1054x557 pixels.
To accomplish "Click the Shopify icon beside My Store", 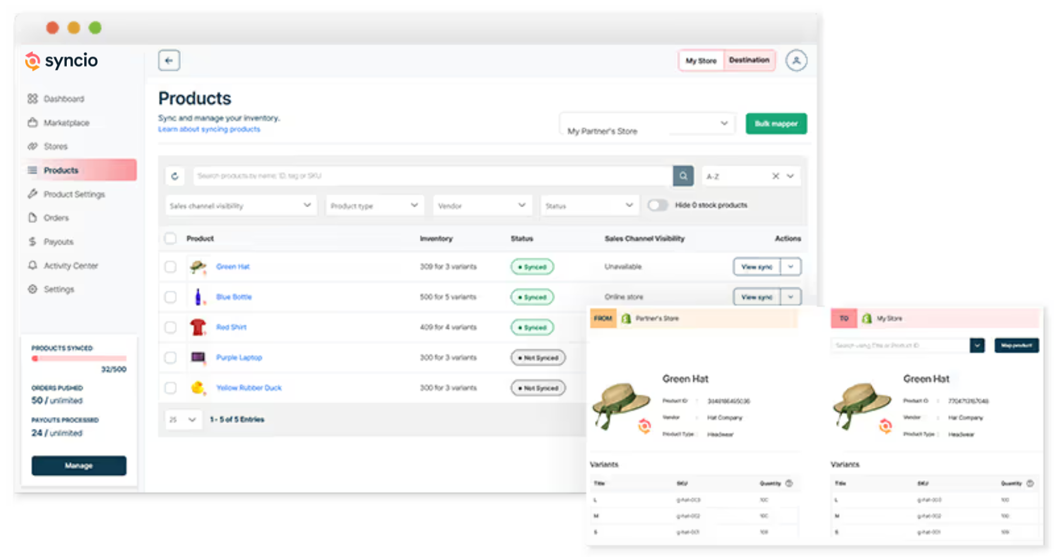I will 867,318.
